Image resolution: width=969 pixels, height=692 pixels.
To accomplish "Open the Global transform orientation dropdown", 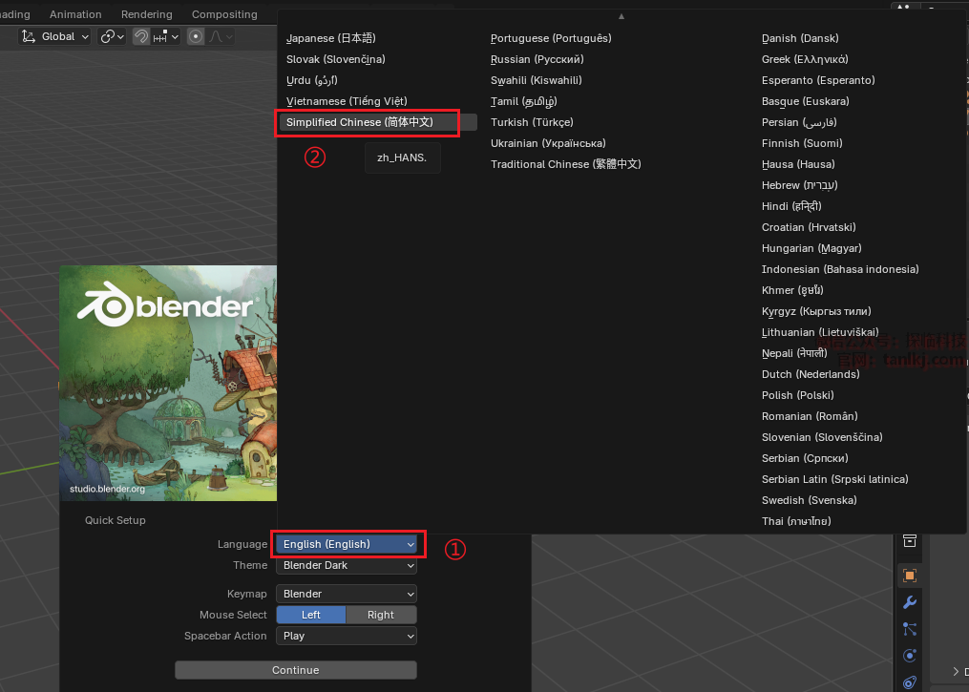I will click(x=57, y=36).
